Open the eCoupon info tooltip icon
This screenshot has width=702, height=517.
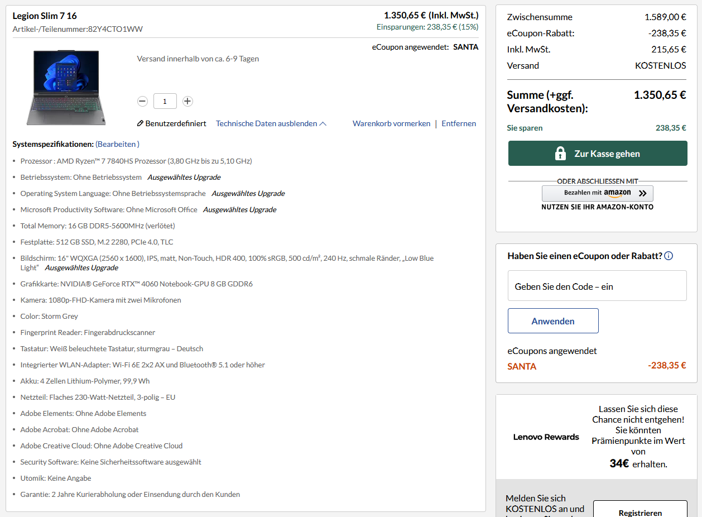pos(669,255)
